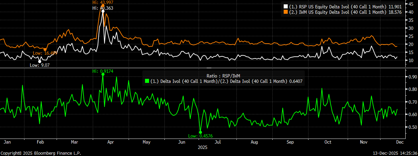The width and height of the screenshot is (418, 156).
Task: Click the '10' value on upper y-axis
Action: pyautogui.click(x=411, y=60)
